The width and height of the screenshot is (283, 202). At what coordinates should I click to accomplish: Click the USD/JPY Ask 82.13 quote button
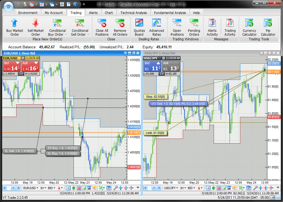tap(171, 66)
